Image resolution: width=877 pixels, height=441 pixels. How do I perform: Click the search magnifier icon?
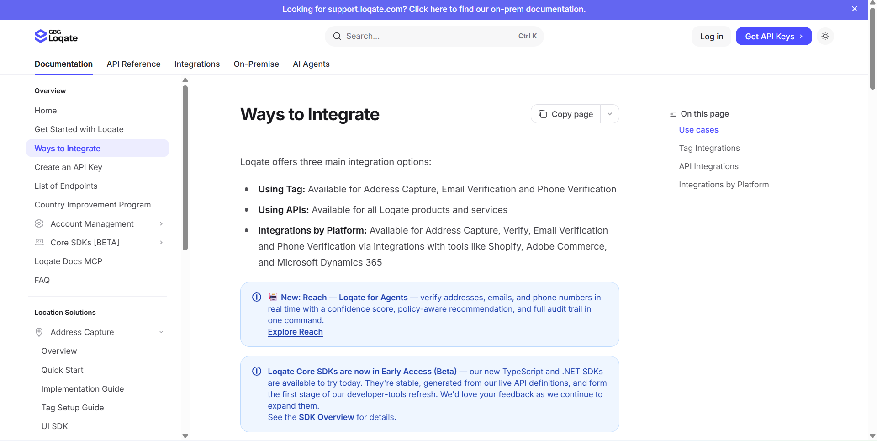337,36
